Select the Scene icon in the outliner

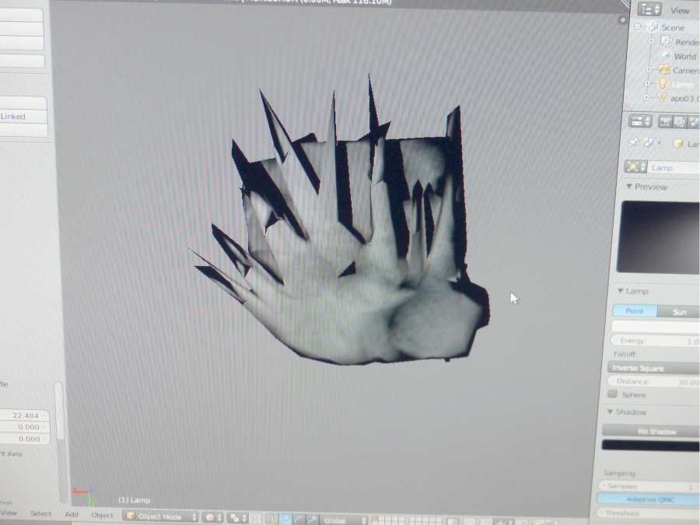click(x=653, y=27)
